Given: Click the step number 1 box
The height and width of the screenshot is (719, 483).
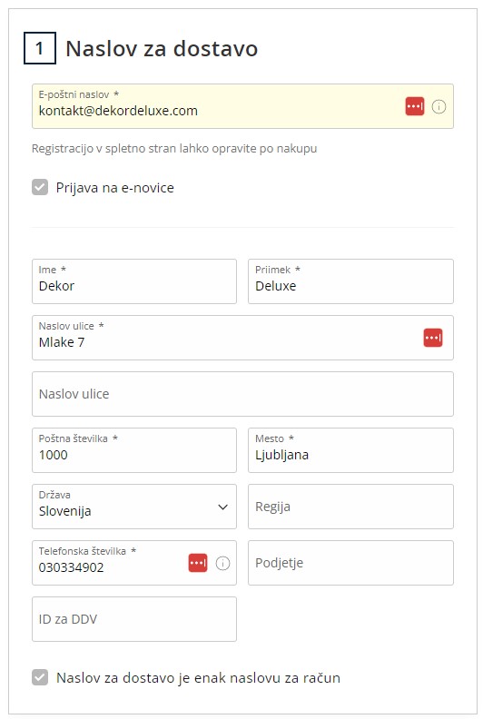Looking at the screenshot, I should coord(40,48).
